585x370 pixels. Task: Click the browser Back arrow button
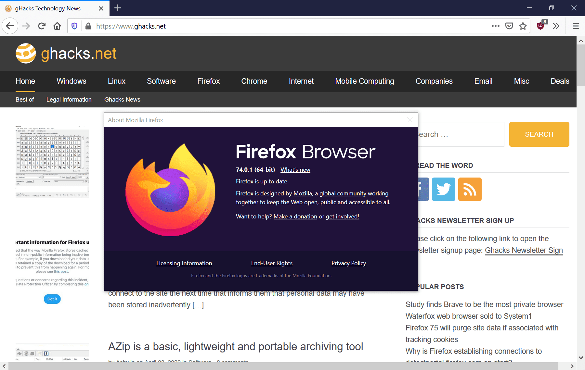point(10,26)
